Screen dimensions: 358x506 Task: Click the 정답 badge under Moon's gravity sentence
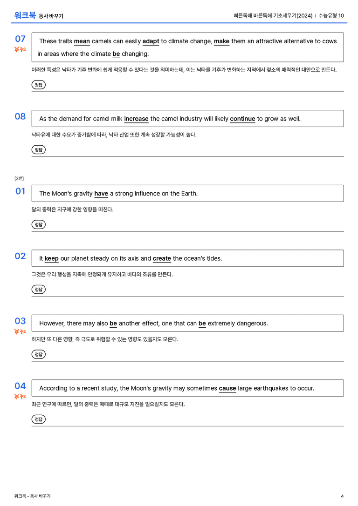38,224
